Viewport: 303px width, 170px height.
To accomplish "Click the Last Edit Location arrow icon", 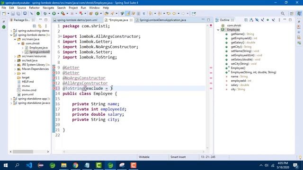I will pyautogui.click(x=169, y=14).
